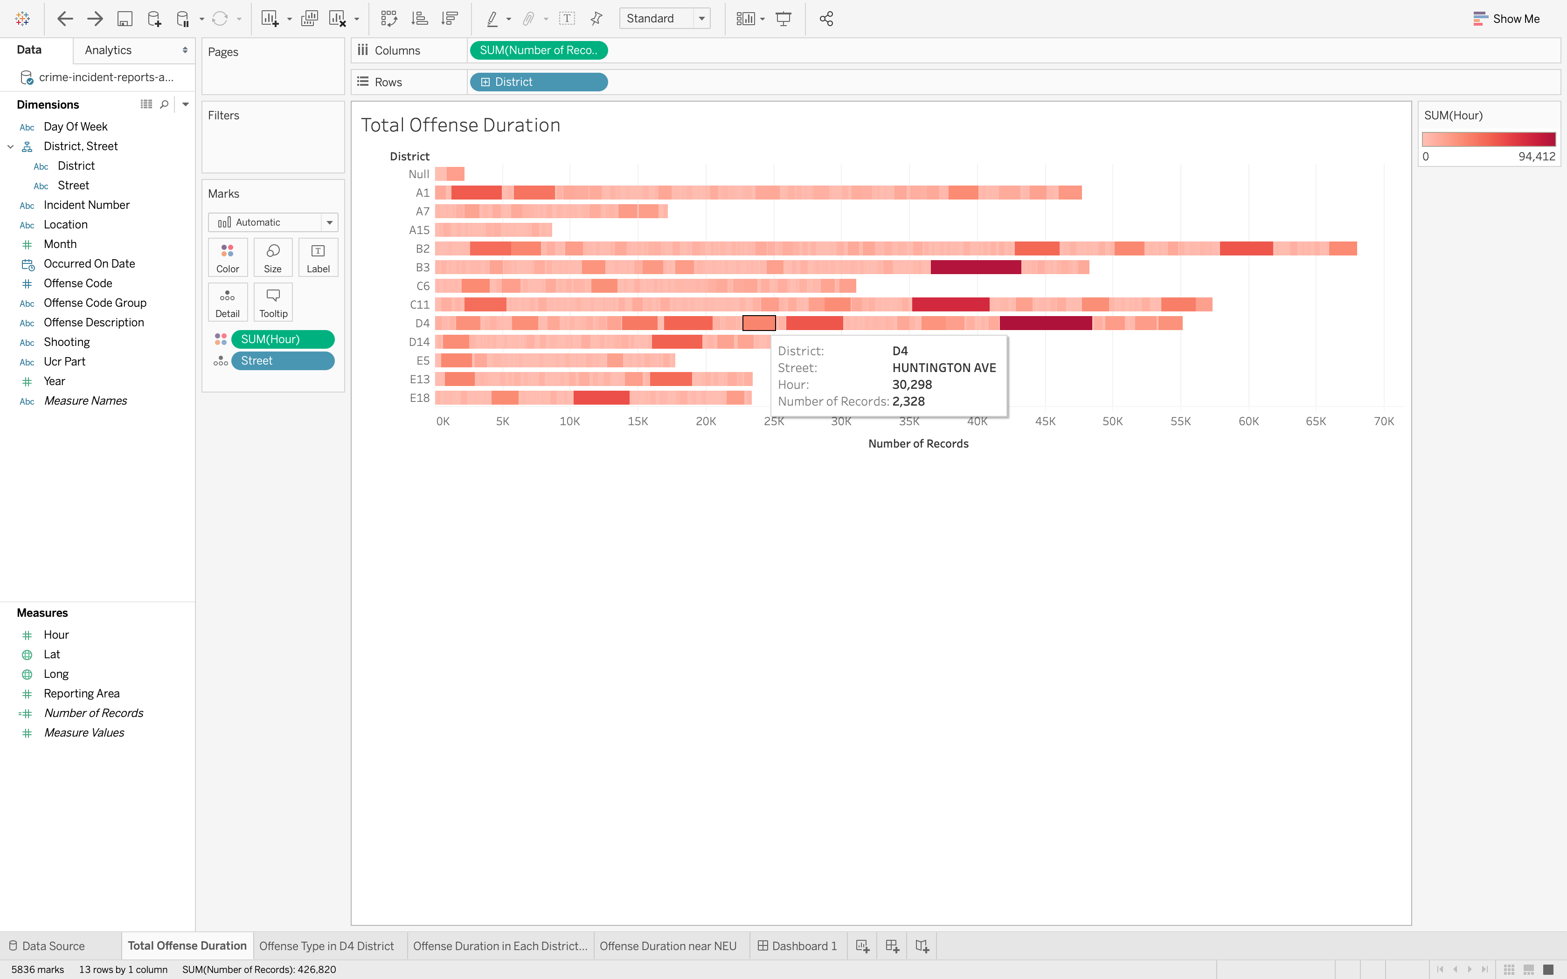Click the Save workbook icon
The width and height of the screenshot is (1567, 979).
pyautogui.click(x=125, y=19)
